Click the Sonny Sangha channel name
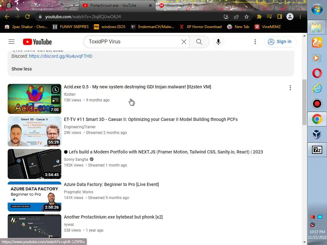The height and width of the screenshot is (245, 327). tap(76, 160)
